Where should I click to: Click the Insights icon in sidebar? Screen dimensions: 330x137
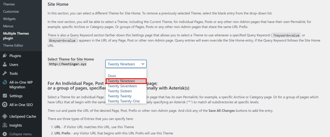[5, 125]
